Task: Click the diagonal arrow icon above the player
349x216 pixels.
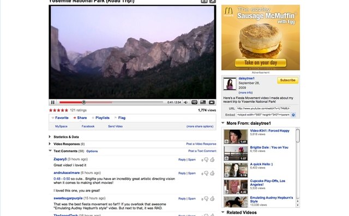Action: click(212, 1)
